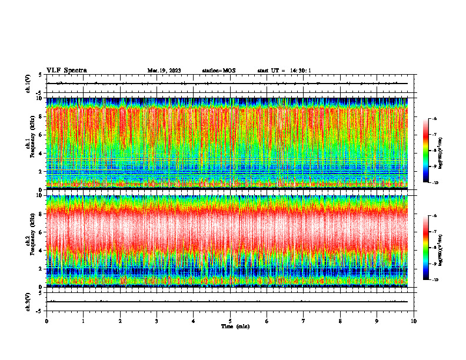Screen dimensions: 466x360
Task: Select the ch.2 "Frequency (kHz)" axis label
Action: pos(32,234)
